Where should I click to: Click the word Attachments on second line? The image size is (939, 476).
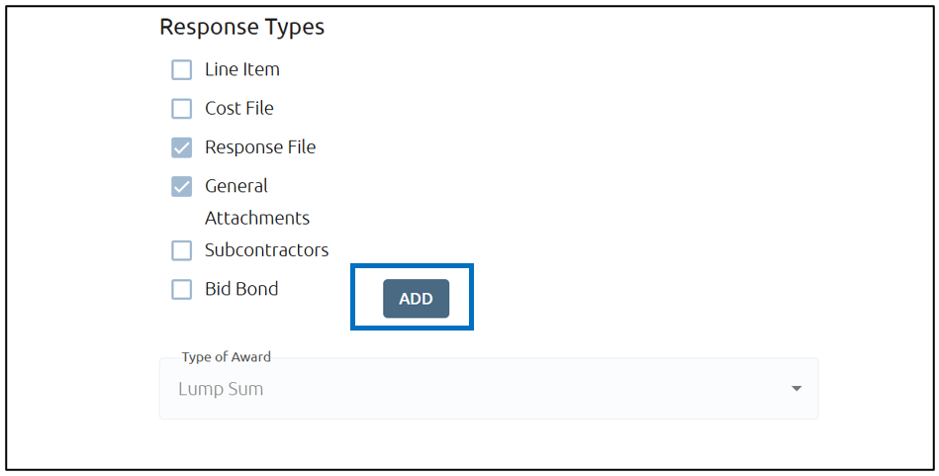(x=257, y=218)
